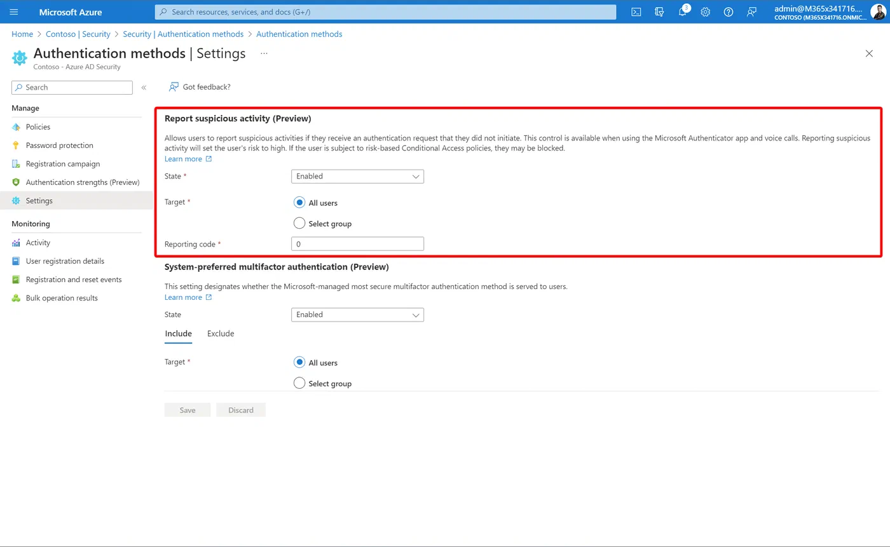Open User registration details in sidebar

tap(65, 261)
